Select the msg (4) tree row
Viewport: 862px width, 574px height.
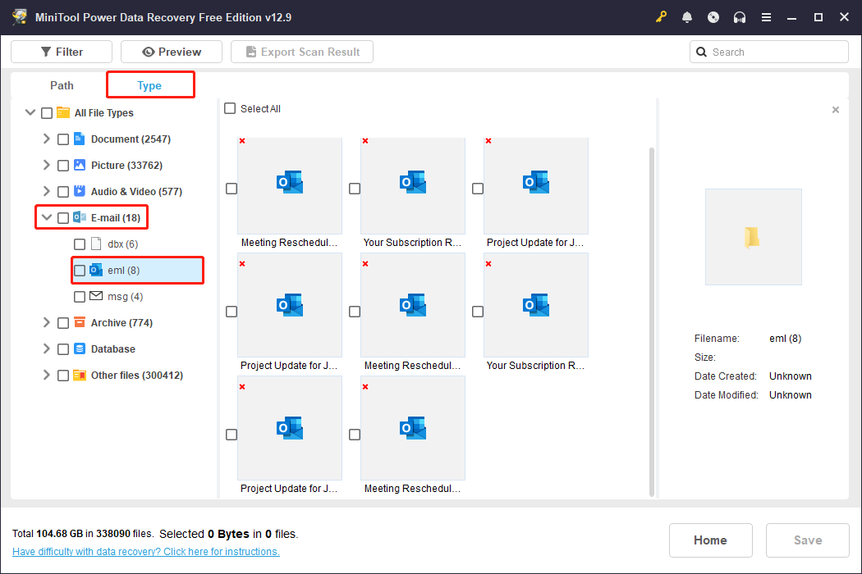109,297
